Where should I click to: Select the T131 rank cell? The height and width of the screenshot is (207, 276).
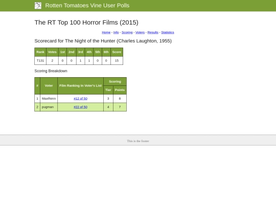point(40,60)
